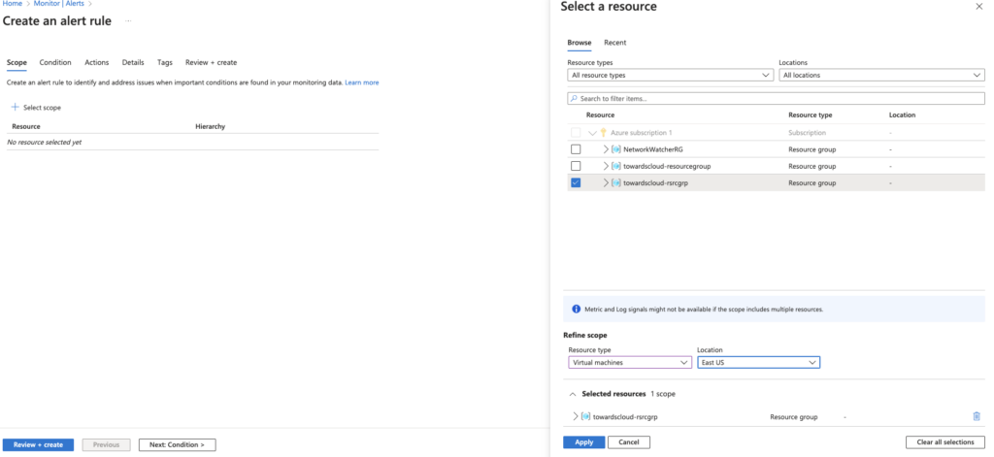Click the disabled Azure subscription 1 checkbox
The image size is (994, 457).
click(576, 133)
